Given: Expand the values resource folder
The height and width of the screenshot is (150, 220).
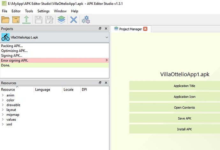Looking at the screenshot, I should [3, 119].
